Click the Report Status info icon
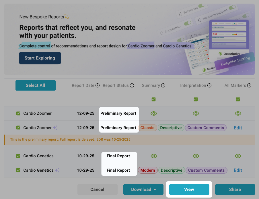Viewport: 259px width, 199px height. 132,85
